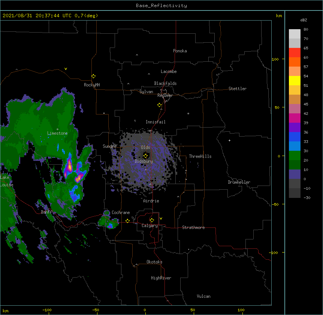
Task: Select the Banff label
Action: [x=46, y=212]
